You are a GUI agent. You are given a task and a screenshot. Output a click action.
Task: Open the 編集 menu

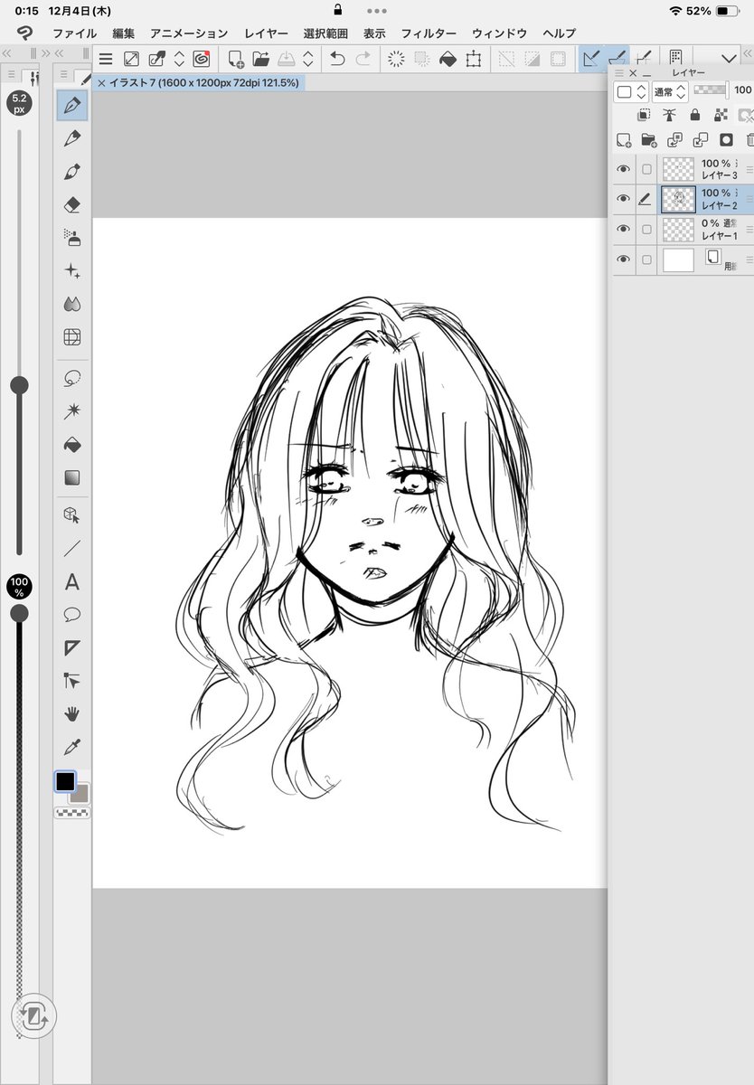point(124,33)
